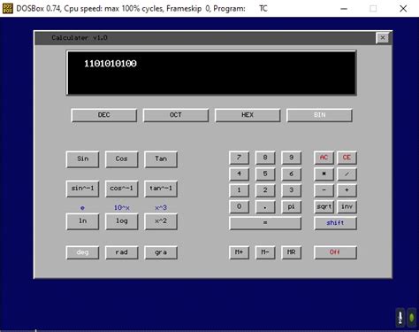
Task: Click digit 5 on the keypad
Action: pyautogui.click(x=265, y=174)
